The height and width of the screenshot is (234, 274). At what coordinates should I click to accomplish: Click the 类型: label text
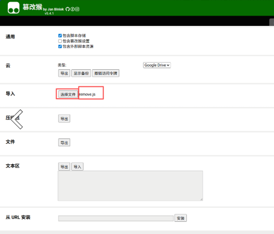coord(62,65)
